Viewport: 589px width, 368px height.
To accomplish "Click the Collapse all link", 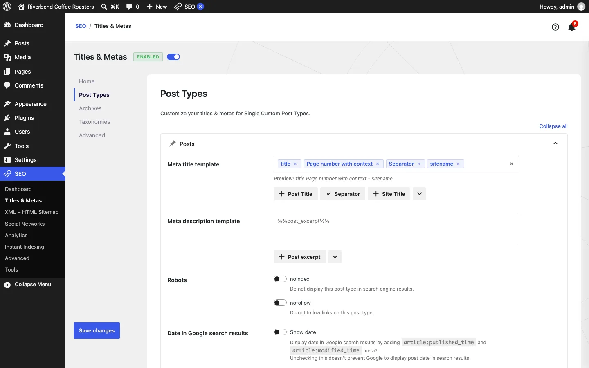I will coord(553,126).
